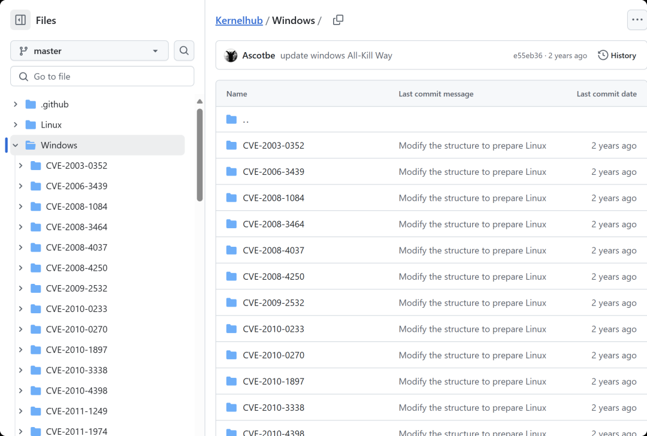Screen dimensions: 647x436
Task: Click '2 years ago' in CVE-2010-0270 row
Action: pos(613,355)
